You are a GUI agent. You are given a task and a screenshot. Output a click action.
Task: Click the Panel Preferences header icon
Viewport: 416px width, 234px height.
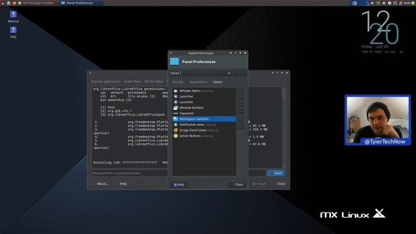click(174, 62)
